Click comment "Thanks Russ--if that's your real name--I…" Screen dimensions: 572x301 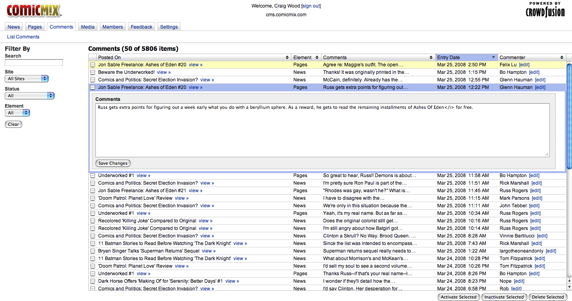[368, 274]
